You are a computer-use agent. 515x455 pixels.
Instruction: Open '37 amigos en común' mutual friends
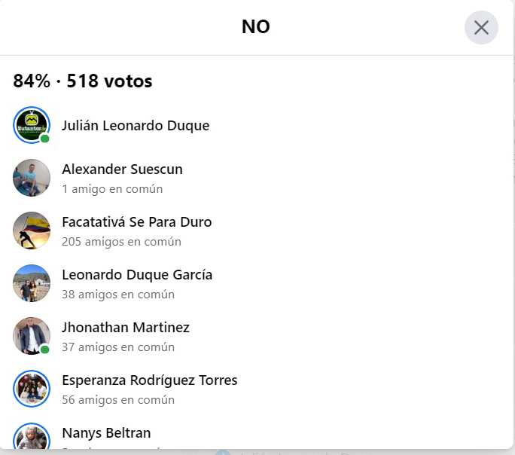118,347
